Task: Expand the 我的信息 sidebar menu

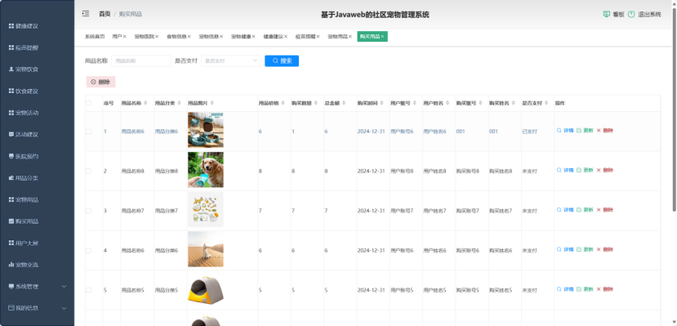Action: 37,308
